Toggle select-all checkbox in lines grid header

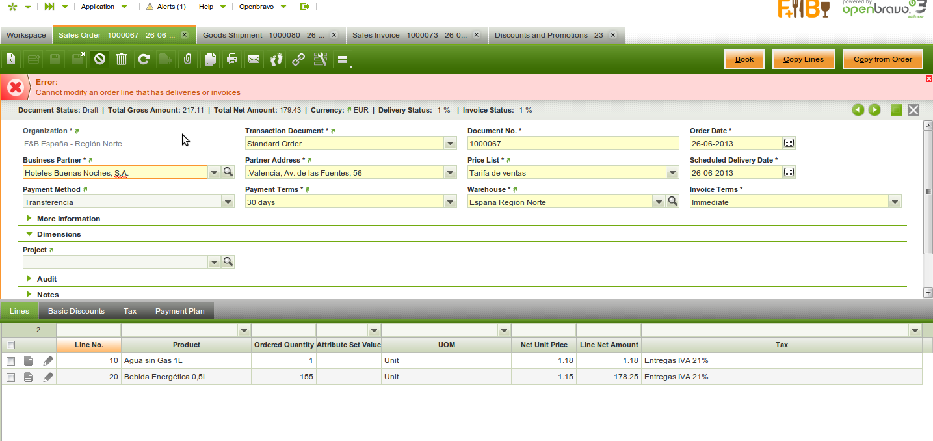point(10,345)
